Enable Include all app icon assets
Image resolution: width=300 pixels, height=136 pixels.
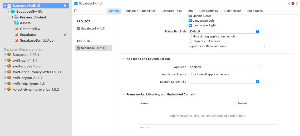click(x=190, y=74)
